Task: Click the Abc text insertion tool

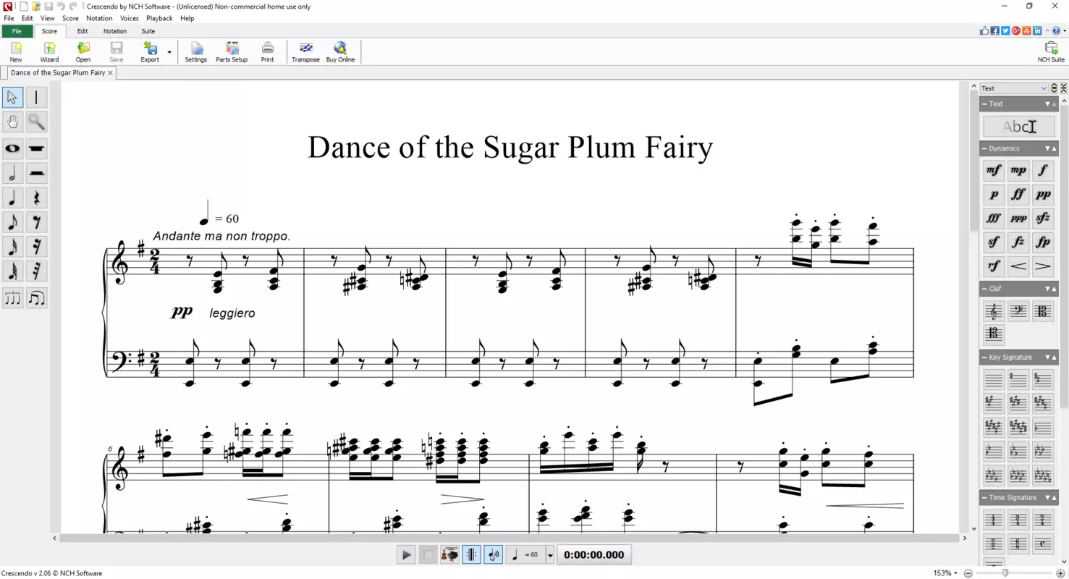Action: (1018, 127)
